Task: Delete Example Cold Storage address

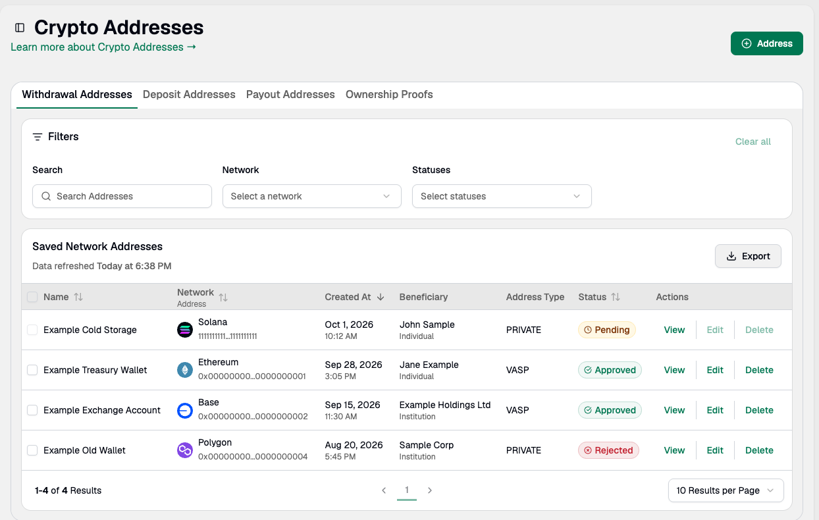Action: click(759, 330)
